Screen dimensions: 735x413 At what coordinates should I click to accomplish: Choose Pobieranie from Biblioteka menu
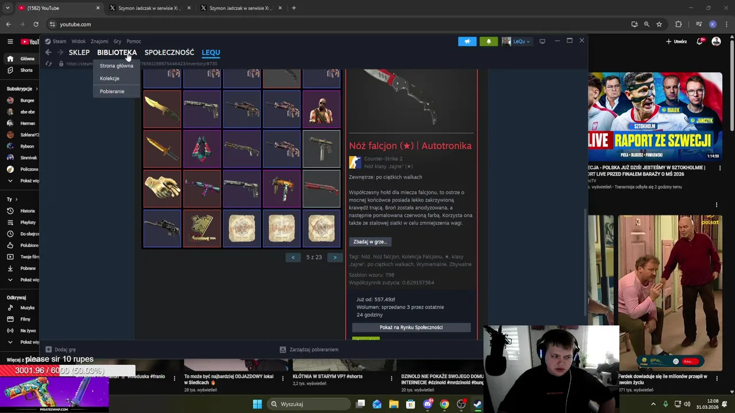112,91
